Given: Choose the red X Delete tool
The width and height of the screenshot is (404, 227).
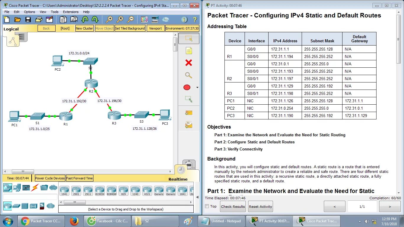Looking at the screenshot, I should 189,63.
